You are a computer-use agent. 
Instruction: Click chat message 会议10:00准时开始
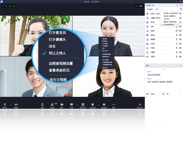(x=154, y=75)
